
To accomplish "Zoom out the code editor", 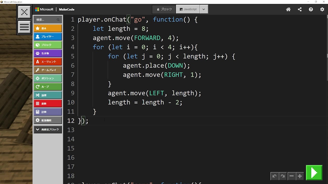I will coord(291,176).
